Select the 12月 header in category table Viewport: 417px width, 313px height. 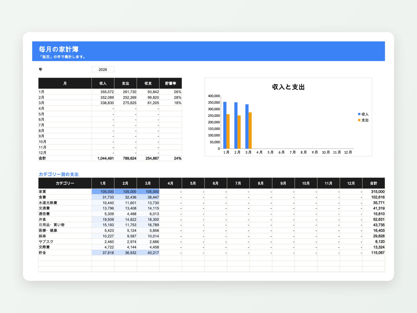351,183
